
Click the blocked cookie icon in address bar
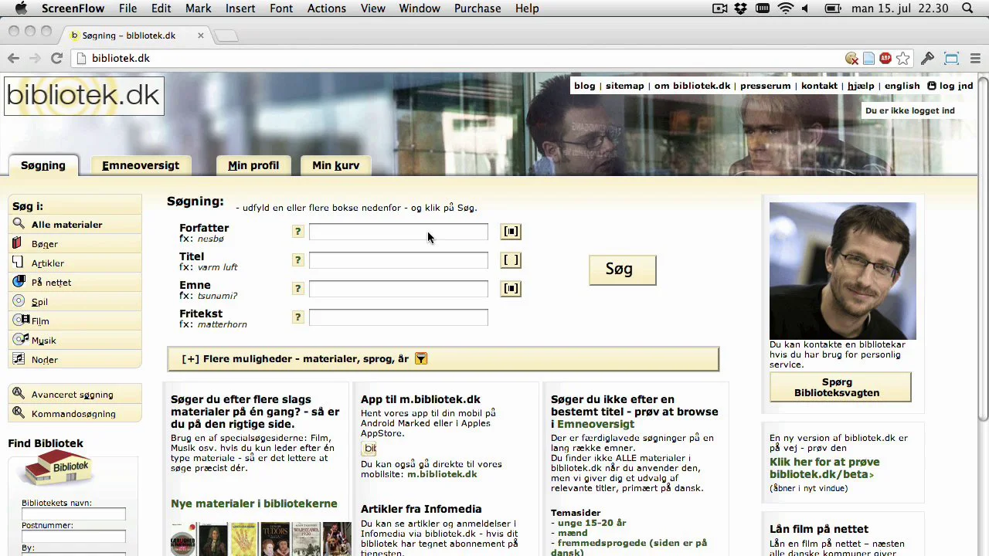click(x=851, y=59)
